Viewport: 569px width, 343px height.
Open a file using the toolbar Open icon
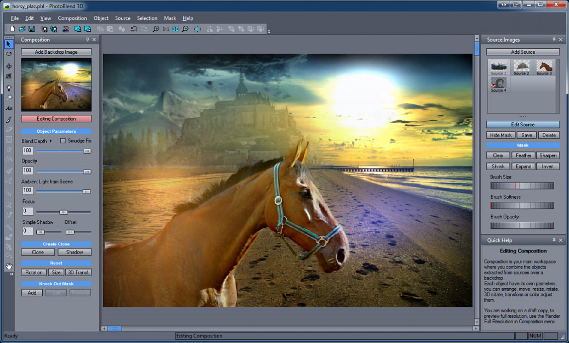click(22, 29)
